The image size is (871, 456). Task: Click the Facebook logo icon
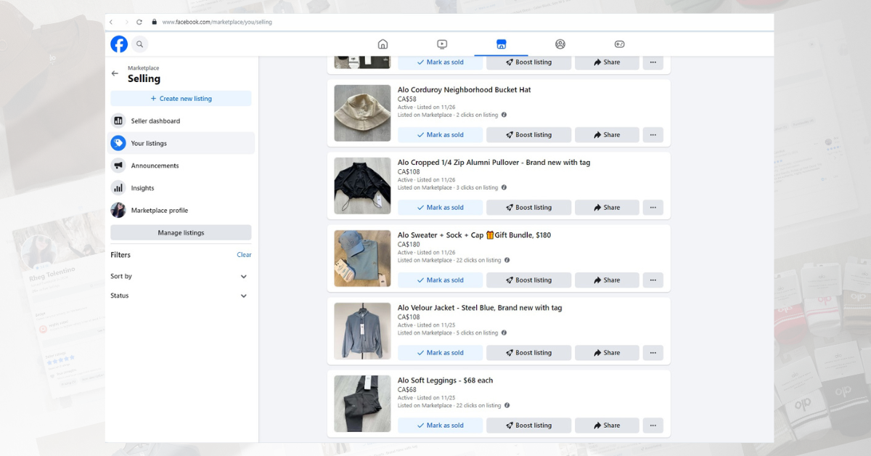point(119,44)
